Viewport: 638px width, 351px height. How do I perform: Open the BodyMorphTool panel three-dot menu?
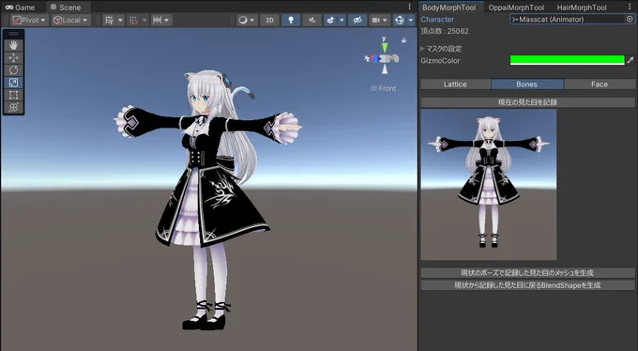[x=630, y=7]
